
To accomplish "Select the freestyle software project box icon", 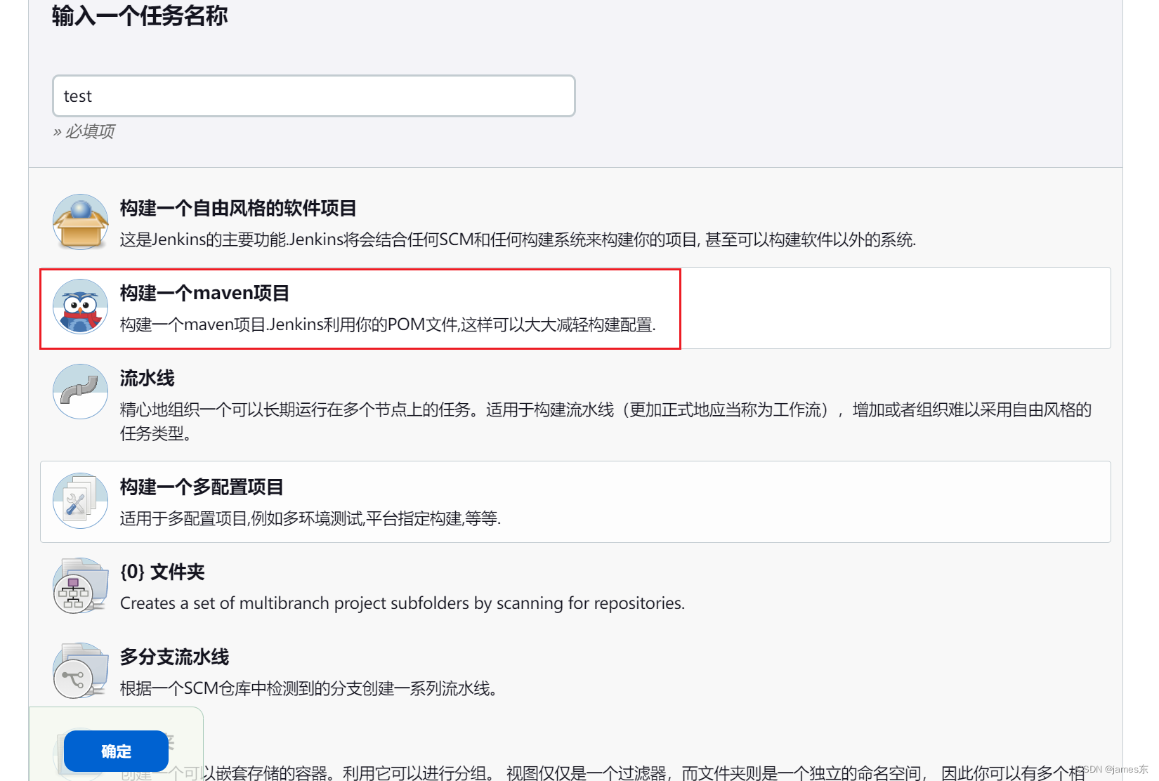I will coord(81,222).
